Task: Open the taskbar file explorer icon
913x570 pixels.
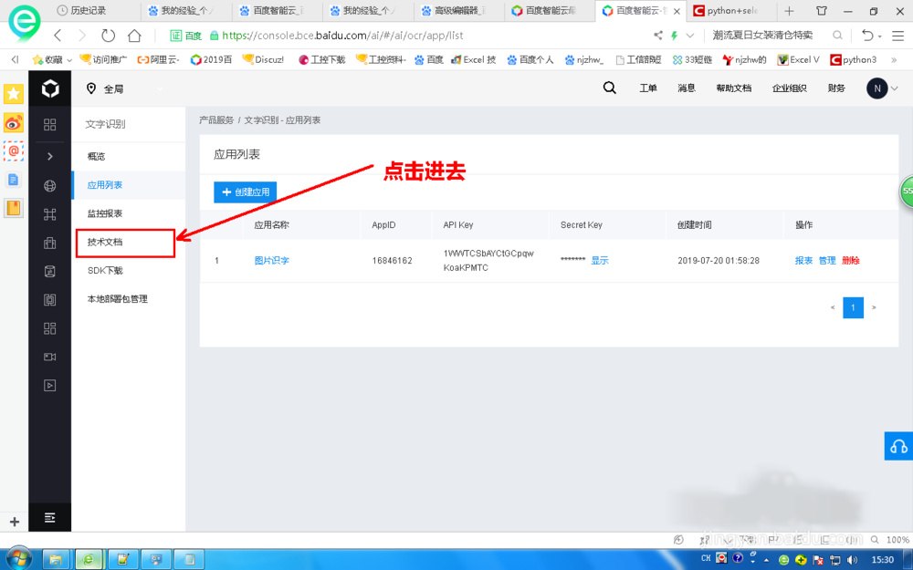Action: pyautogui.click(x=56, y=560)
